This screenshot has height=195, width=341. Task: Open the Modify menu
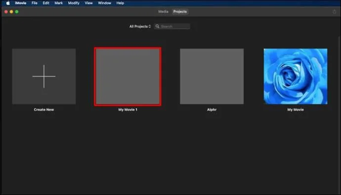coord(74,3)
